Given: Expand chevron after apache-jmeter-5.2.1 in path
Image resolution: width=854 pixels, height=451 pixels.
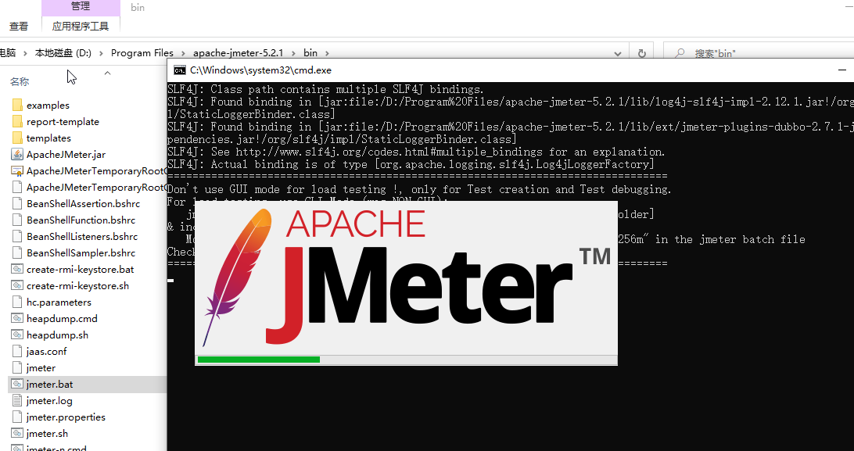Looking at the screenshot, I should coord(293,53).
